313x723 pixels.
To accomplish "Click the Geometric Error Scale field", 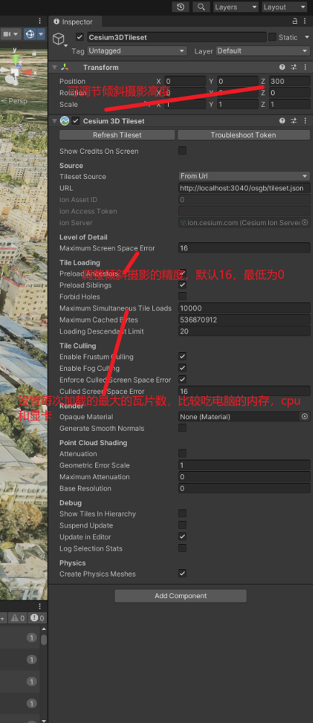I will pyautogui.click(x=244, y=465).
